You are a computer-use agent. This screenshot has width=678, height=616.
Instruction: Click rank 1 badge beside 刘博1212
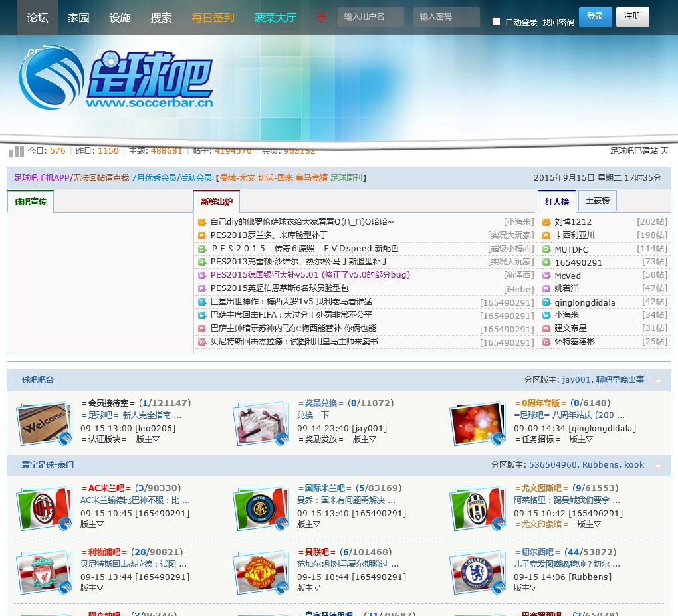pos(546,222)
